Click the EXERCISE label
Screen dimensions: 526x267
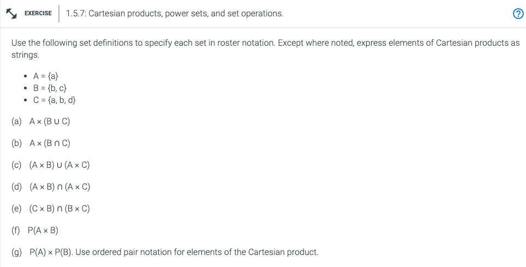38,14
